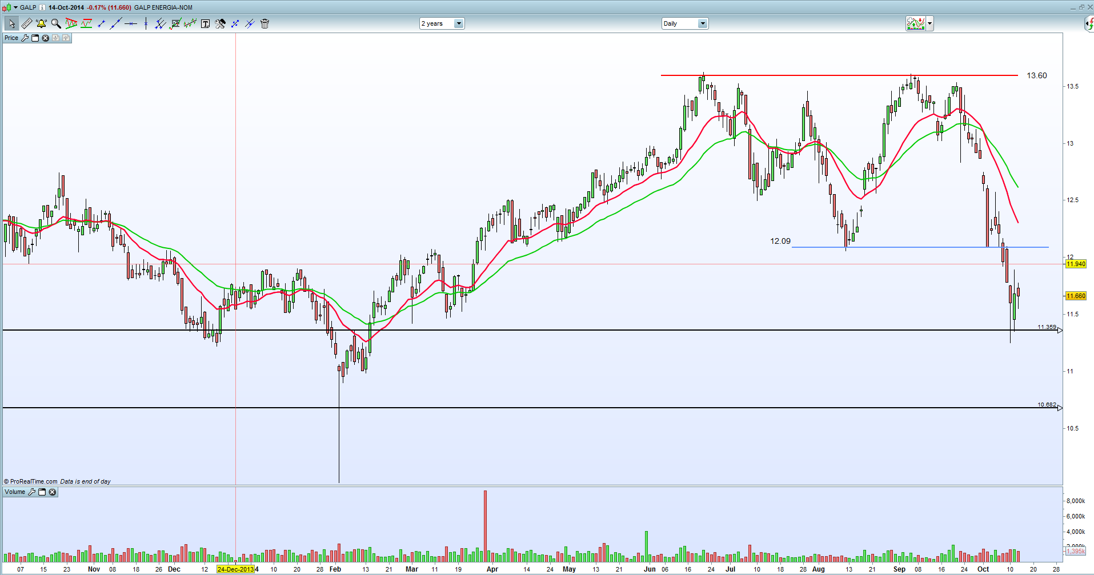
Task: Click the 12.09 support label
Action: [x=780, y=241]
